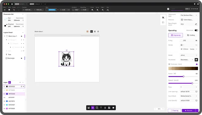Click the Speed slider handle
This screenshot has height=115, width=202.
click(192, 83)
